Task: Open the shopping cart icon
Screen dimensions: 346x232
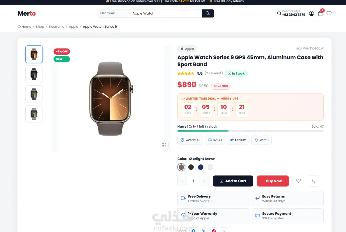Action: point(320,13)
